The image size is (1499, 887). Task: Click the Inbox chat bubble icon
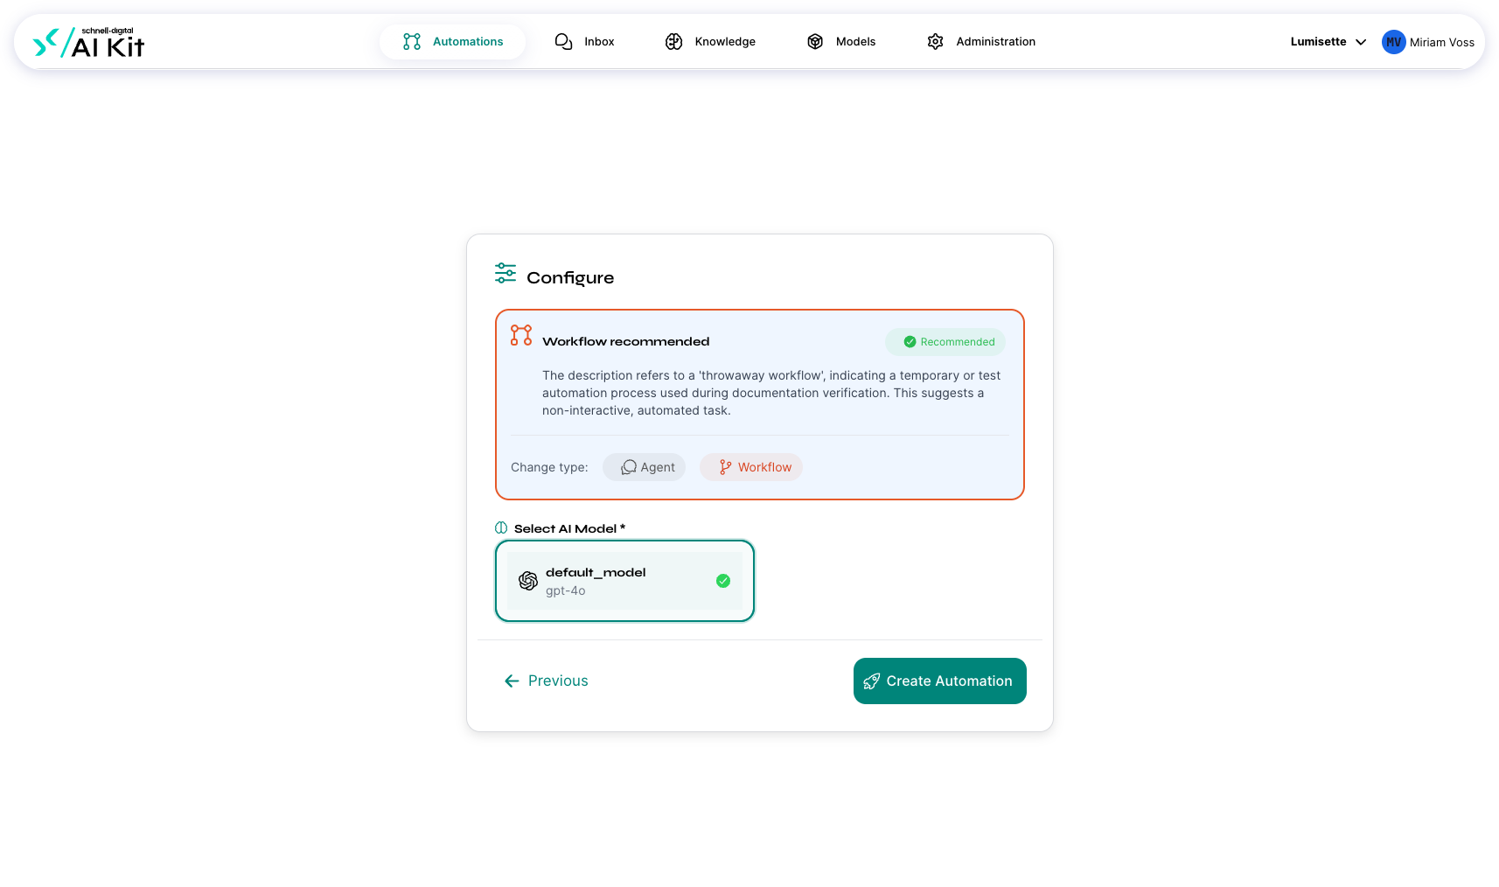pyautogui.click(x=564, y=42)
